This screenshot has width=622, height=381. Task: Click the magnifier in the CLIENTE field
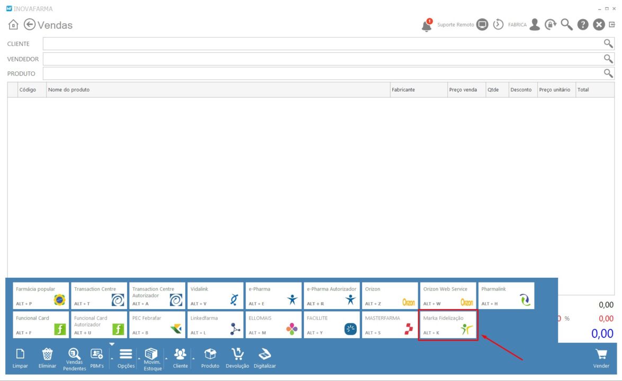608,43
